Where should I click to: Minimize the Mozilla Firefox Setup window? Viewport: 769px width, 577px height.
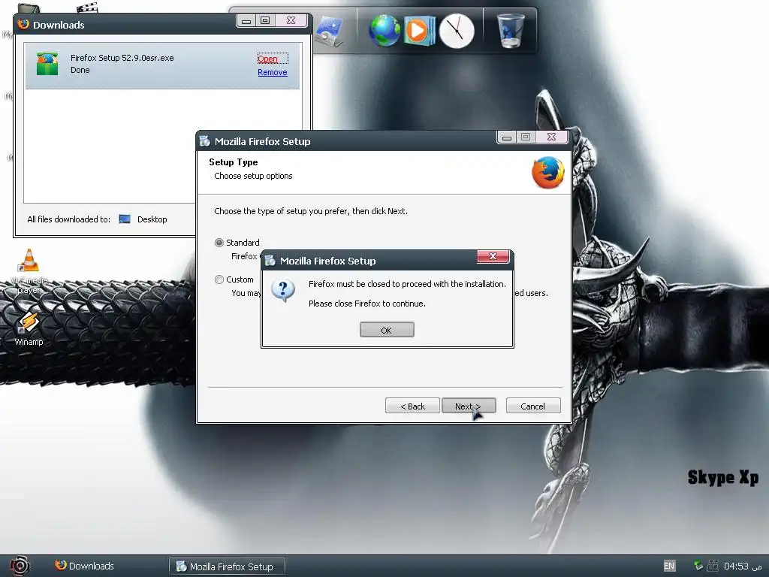[507, 137]
